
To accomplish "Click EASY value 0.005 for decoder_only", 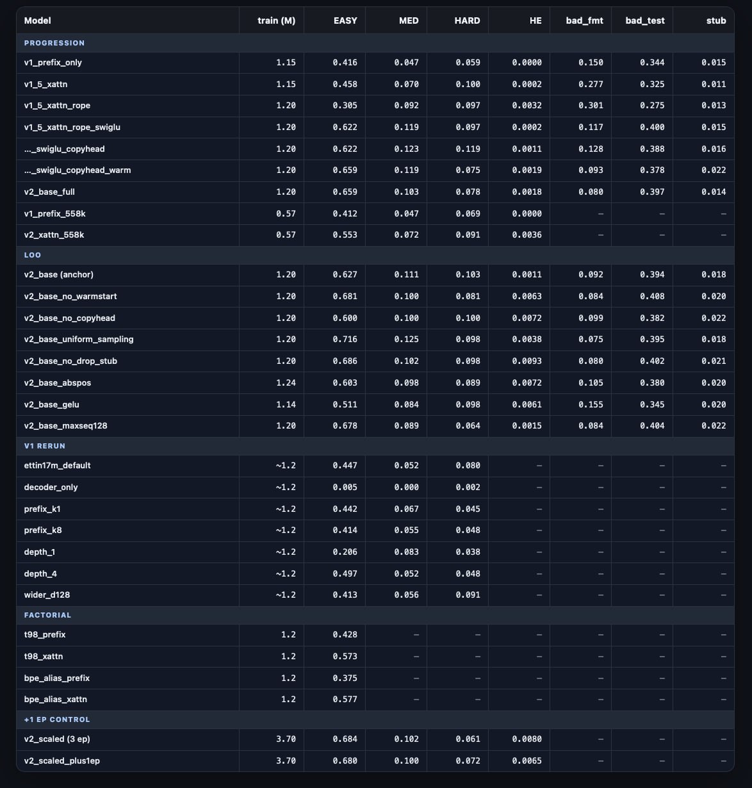I will pos(345,488).
